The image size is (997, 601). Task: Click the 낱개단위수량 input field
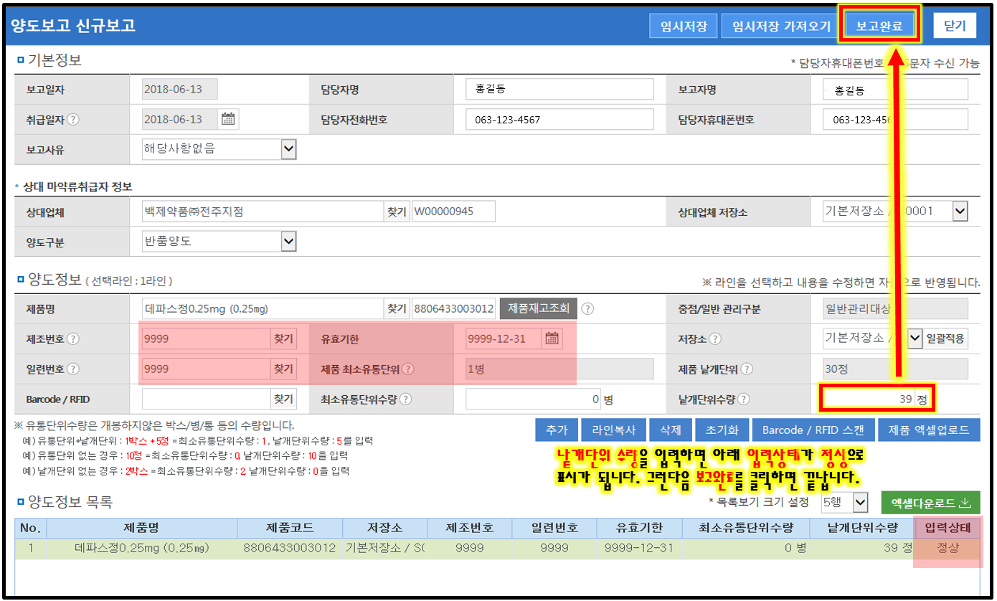point(868,399)
